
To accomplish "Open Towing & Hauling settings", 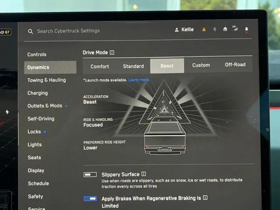I will (47, 80).
